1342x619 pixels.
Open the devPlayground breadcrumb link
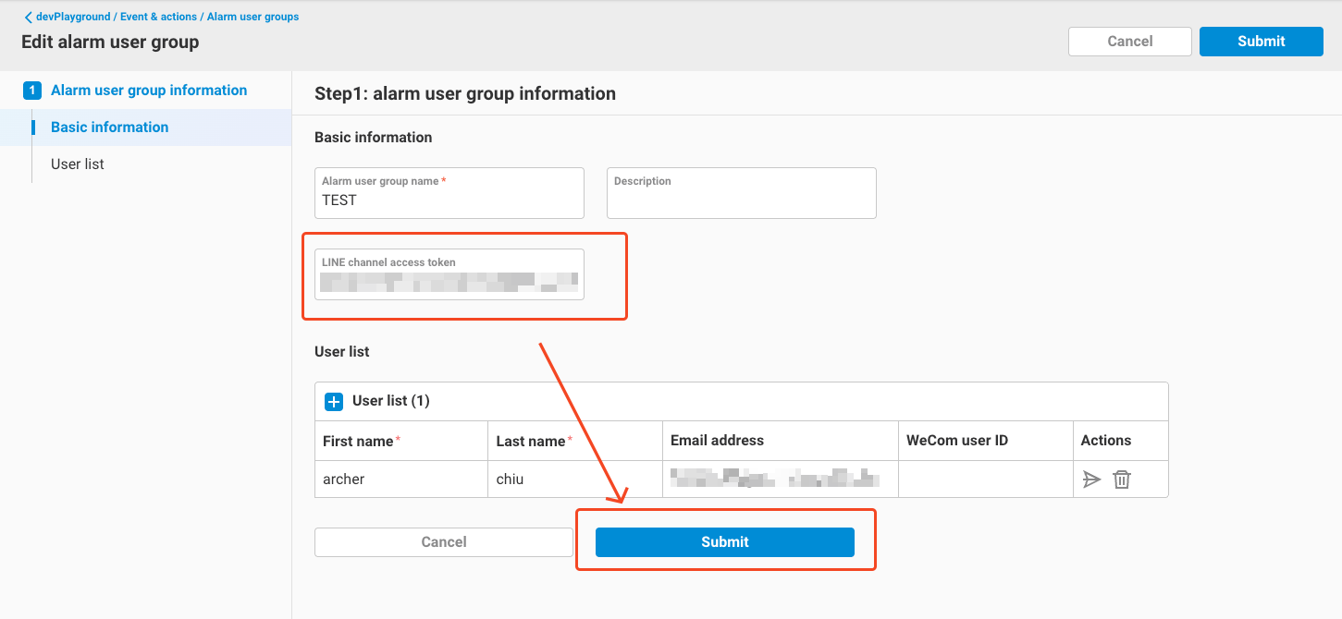(66, 16)
